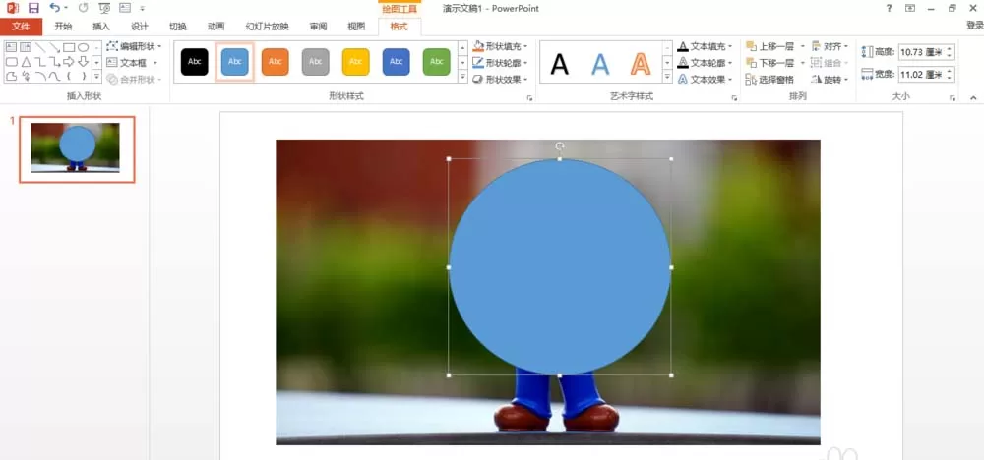Switch to the Animations (动画) tab

[215, 27]
